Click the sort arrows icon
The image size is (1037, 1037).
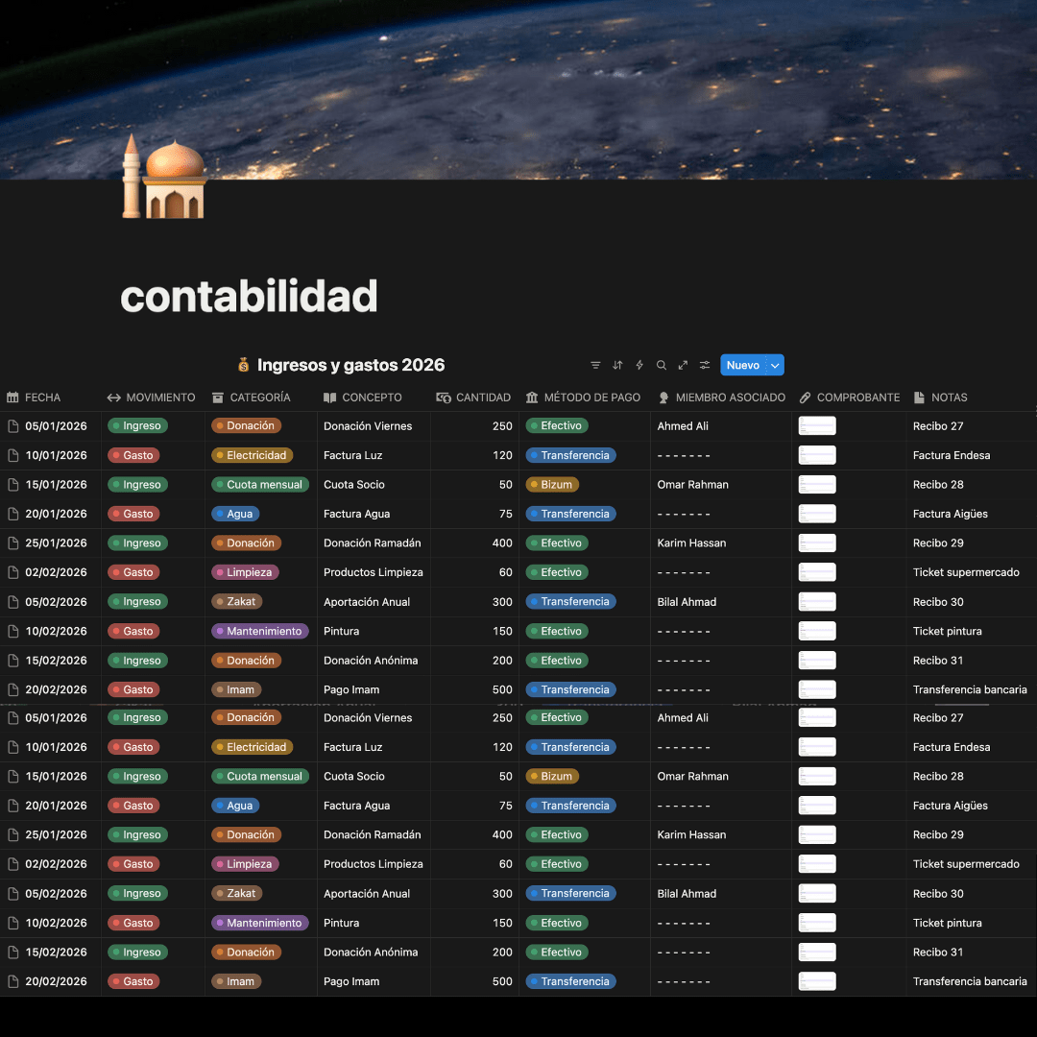tap(617, 365)
